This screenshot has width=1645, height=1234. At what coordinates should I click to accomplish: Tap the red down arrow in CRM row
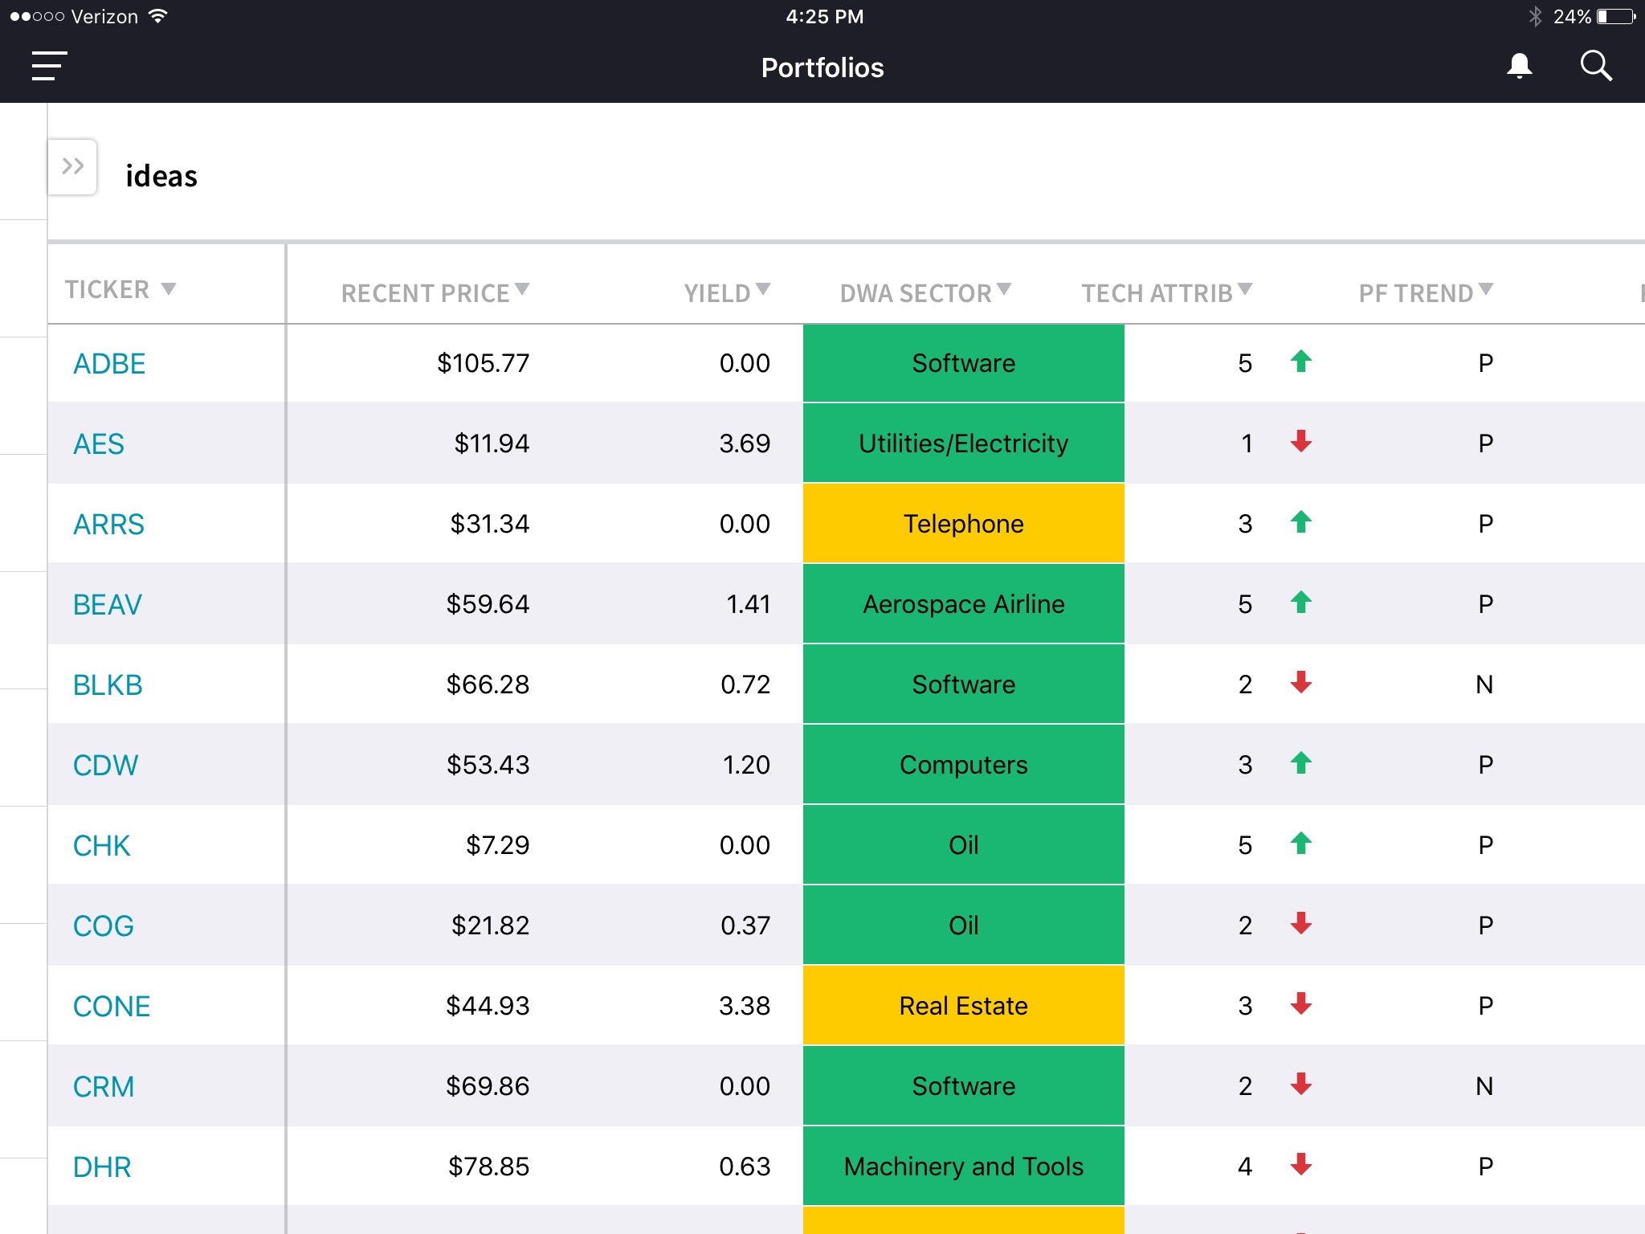(1301, 1084)
